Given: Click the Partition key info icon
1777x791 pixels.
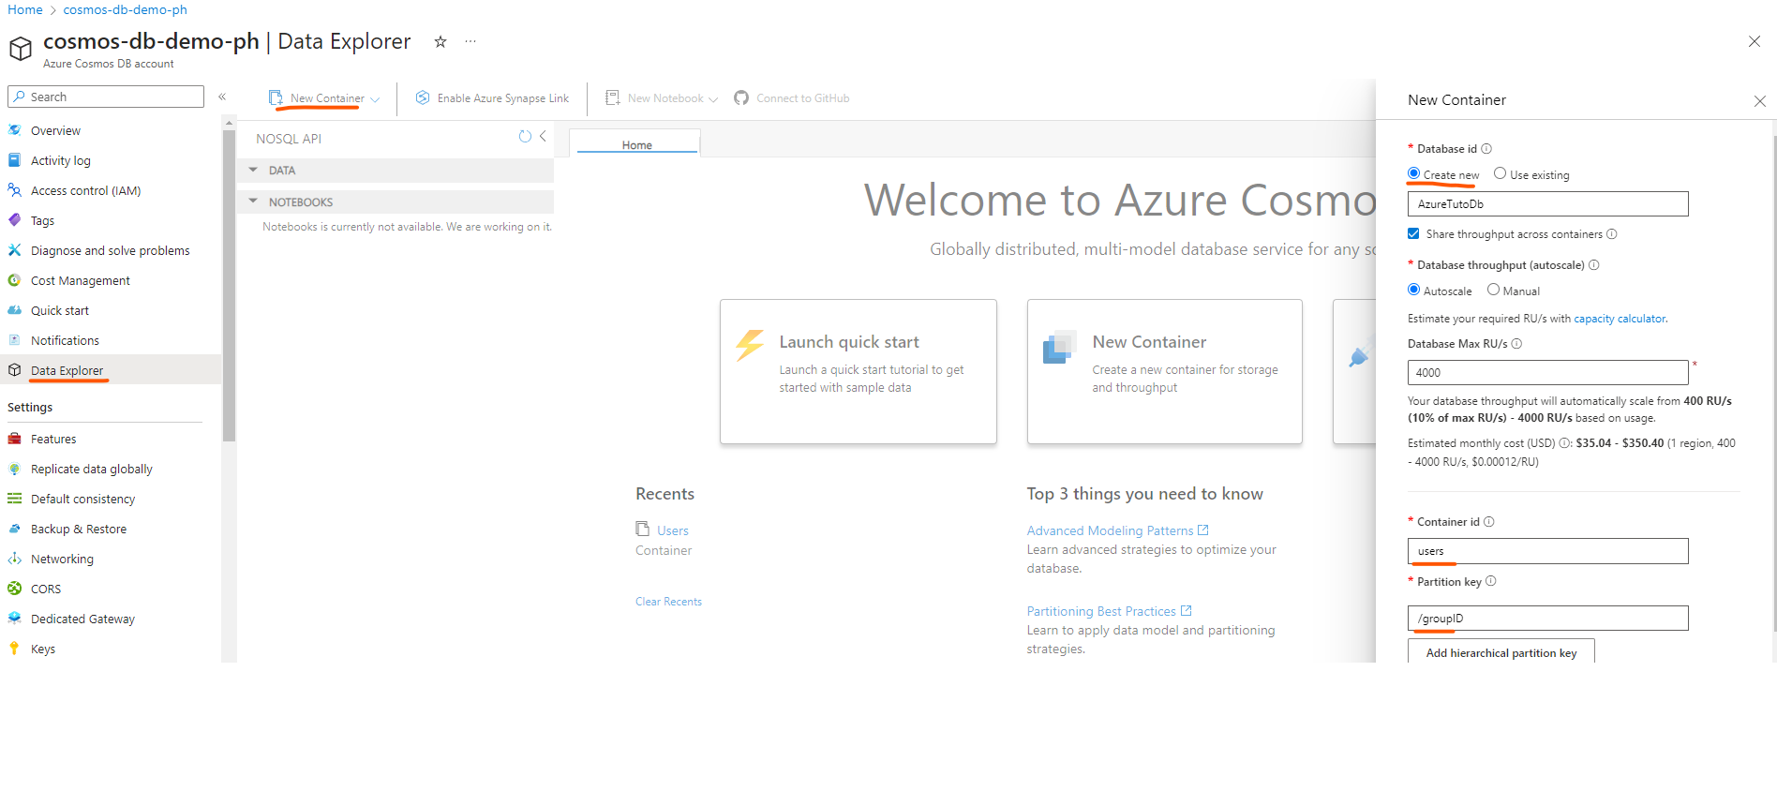Looking at the screenshot, I should click(1491, 581).
